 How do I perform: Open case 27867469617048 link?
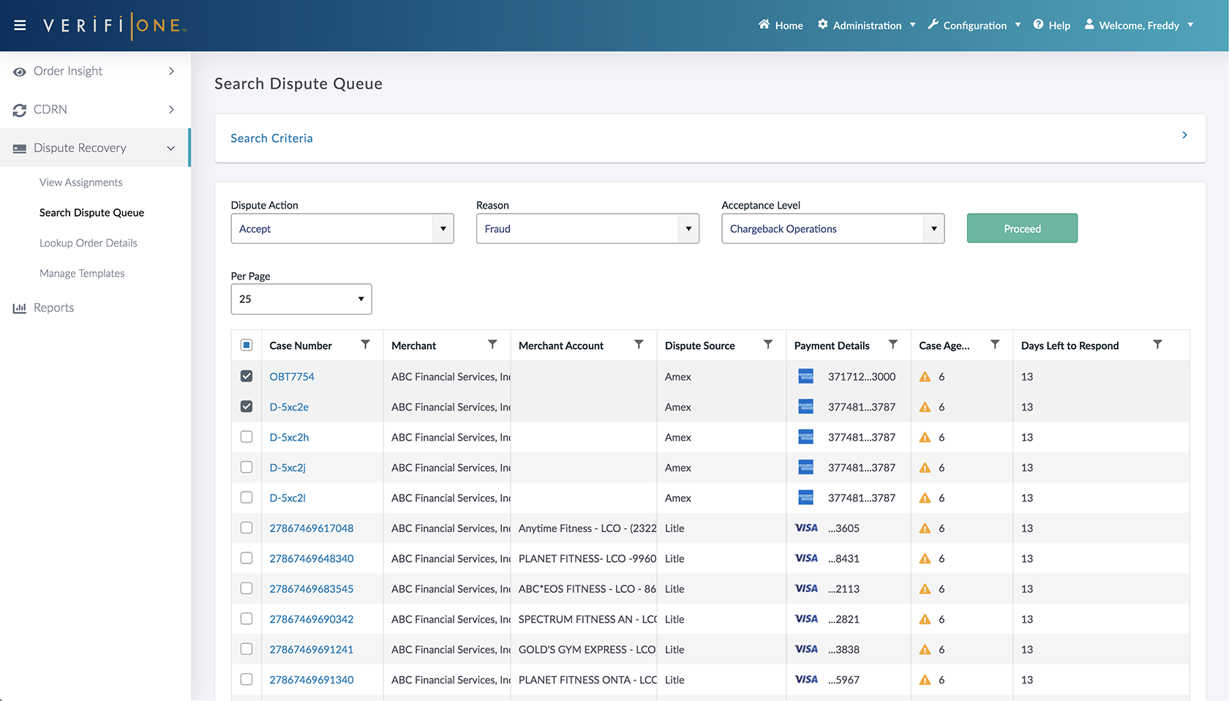click(312, 528)
